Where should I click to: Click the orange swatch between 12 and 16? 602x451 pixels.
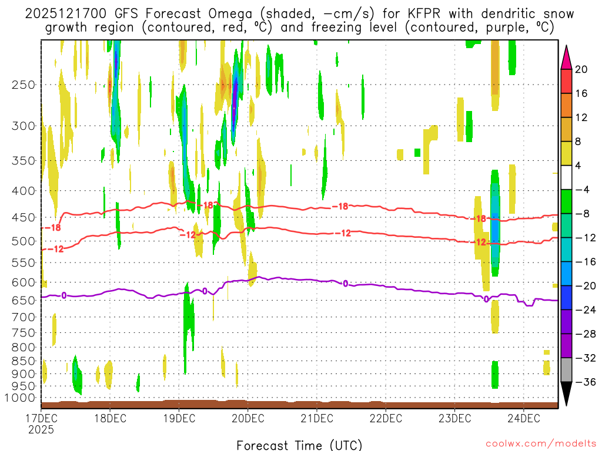click(x=566, y=106)
